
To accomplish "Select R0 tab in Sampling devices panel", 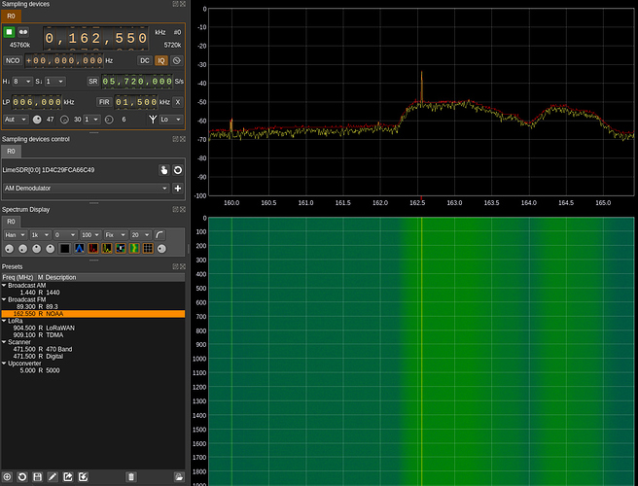I will tap(11, 16).
